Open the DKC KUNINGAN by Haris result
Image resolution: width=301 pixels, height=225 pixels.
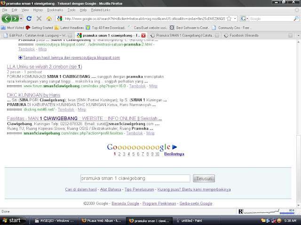click(x=33, y=95)
